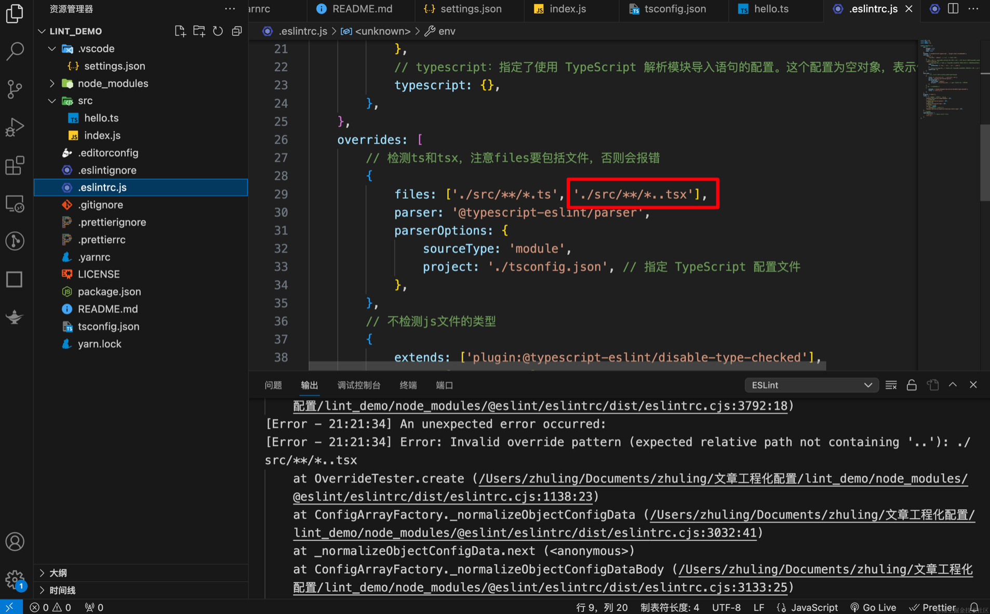Open errors and warnings count in status bar
990x614 pixels.
coord(50,607)
